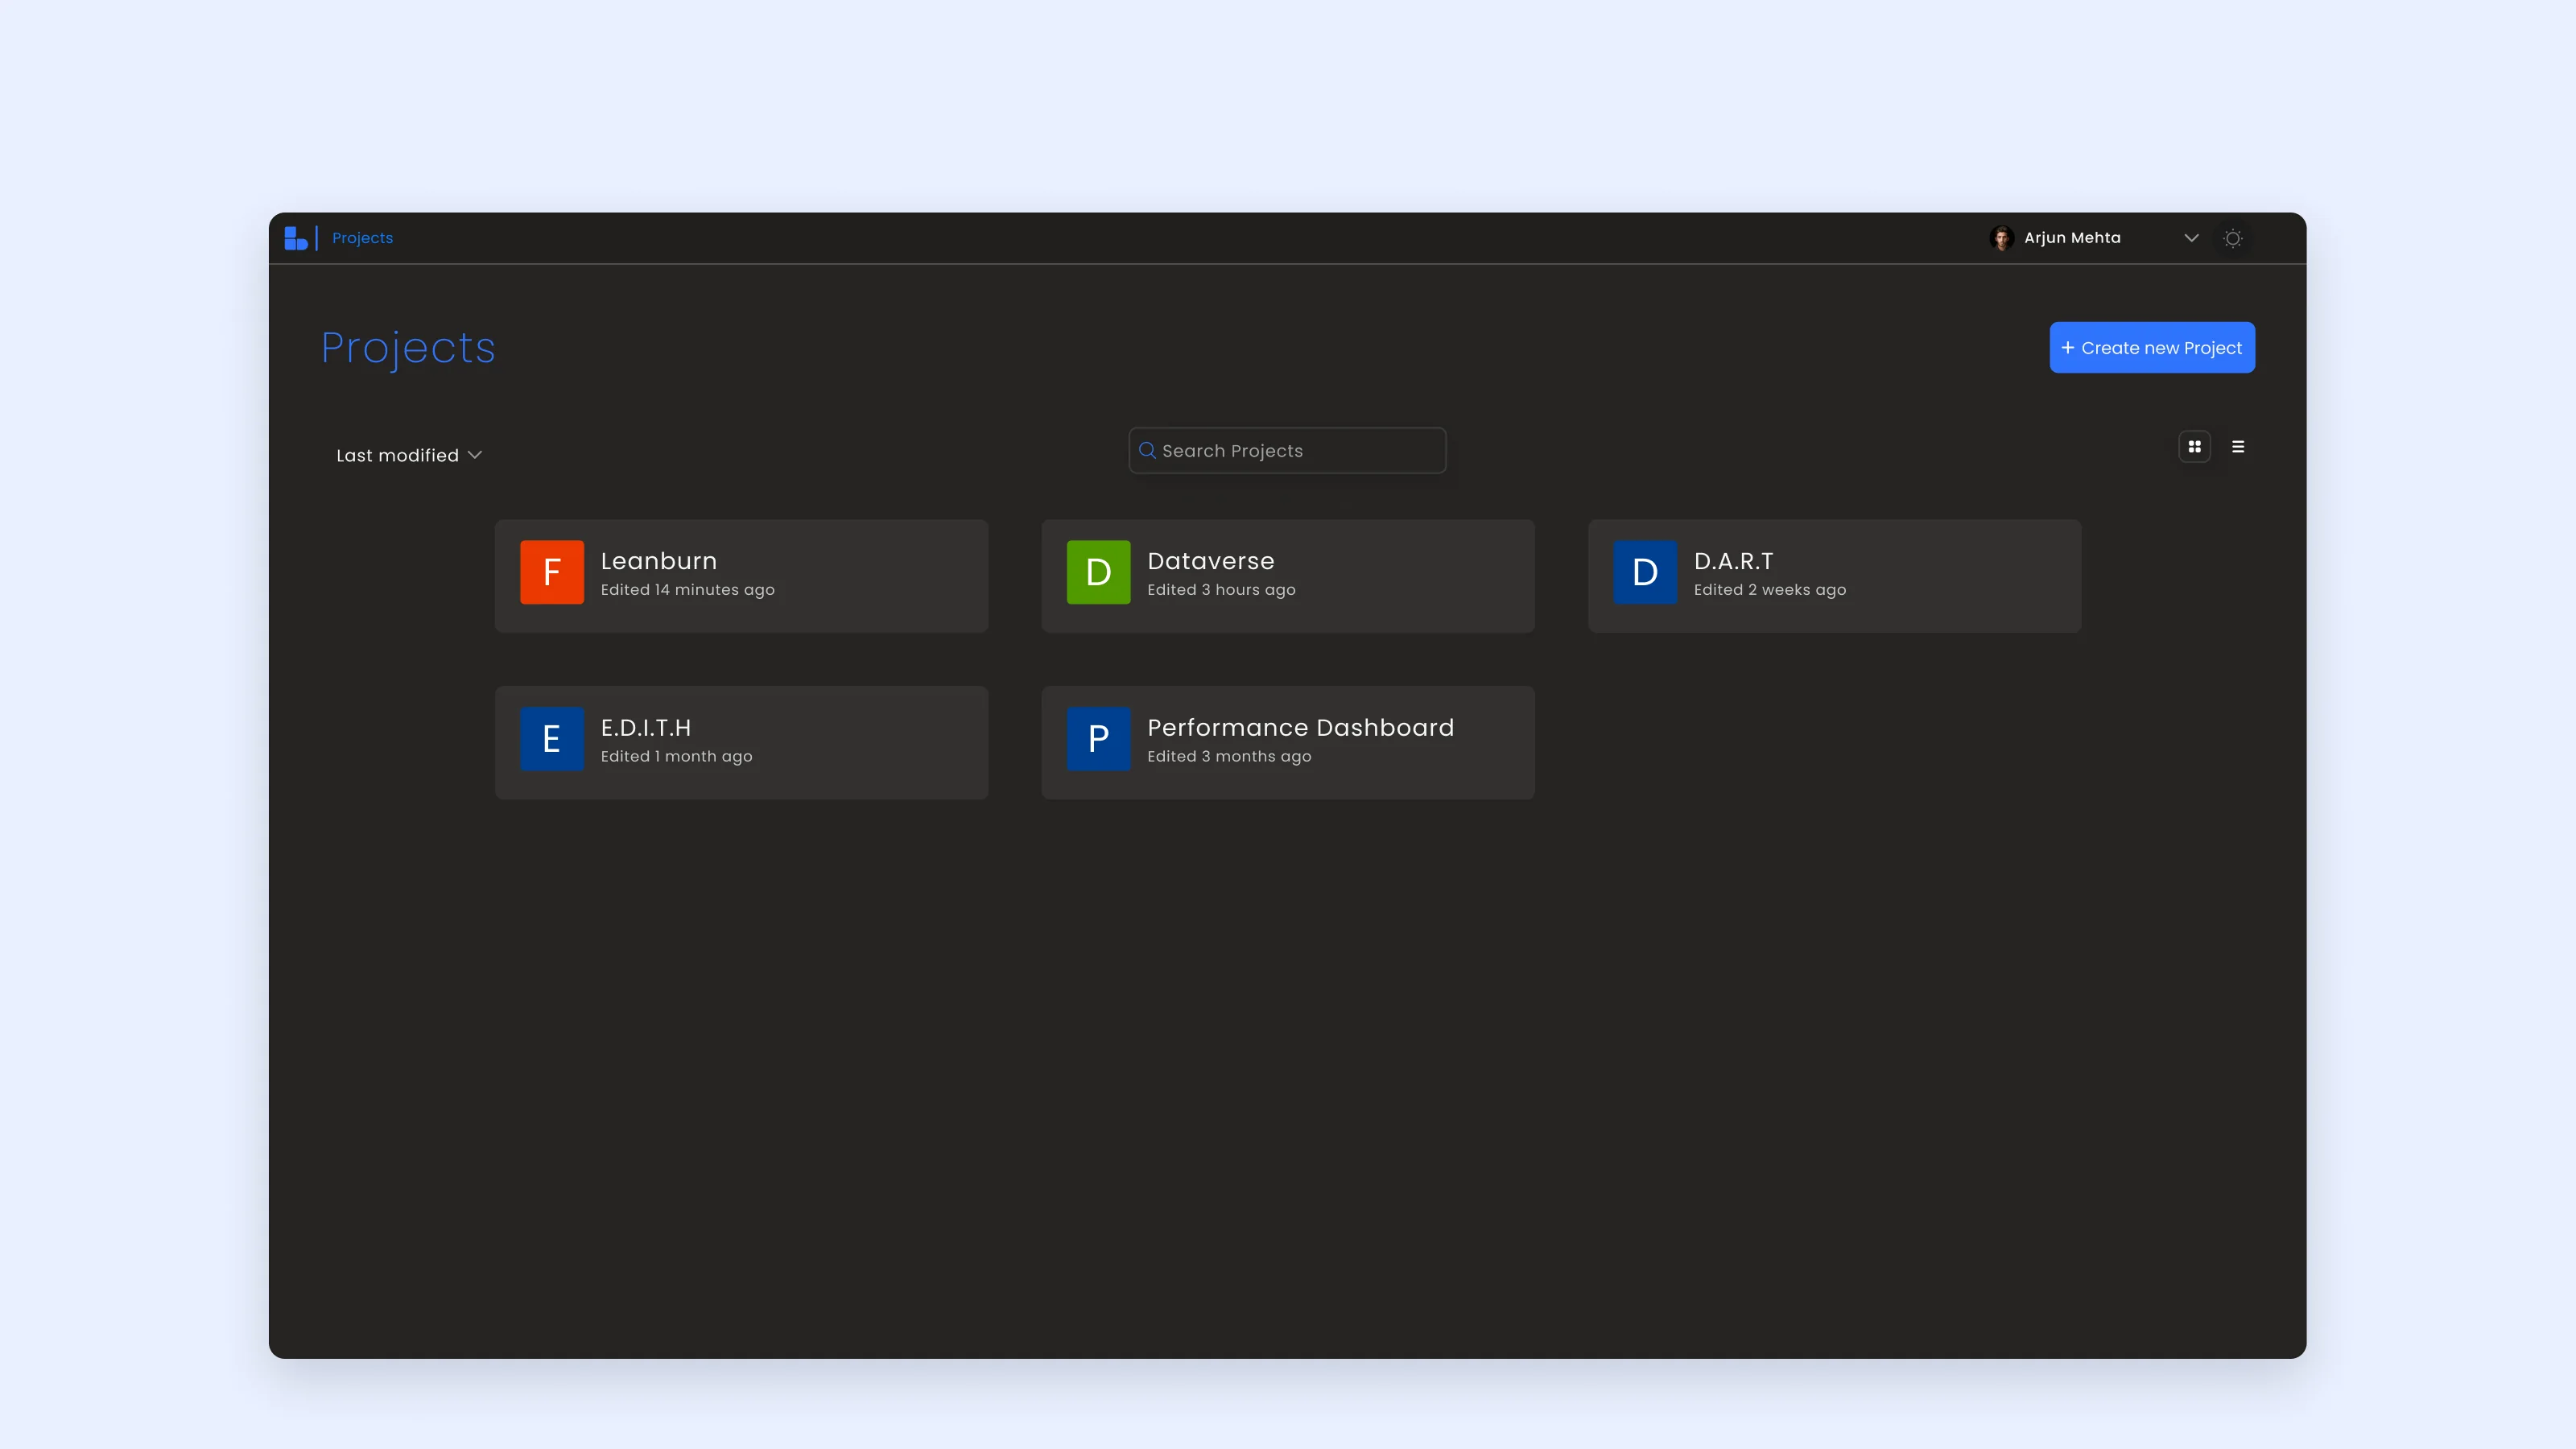
Task: Open the D.A.R.T project card
Action: (1834, 576)
